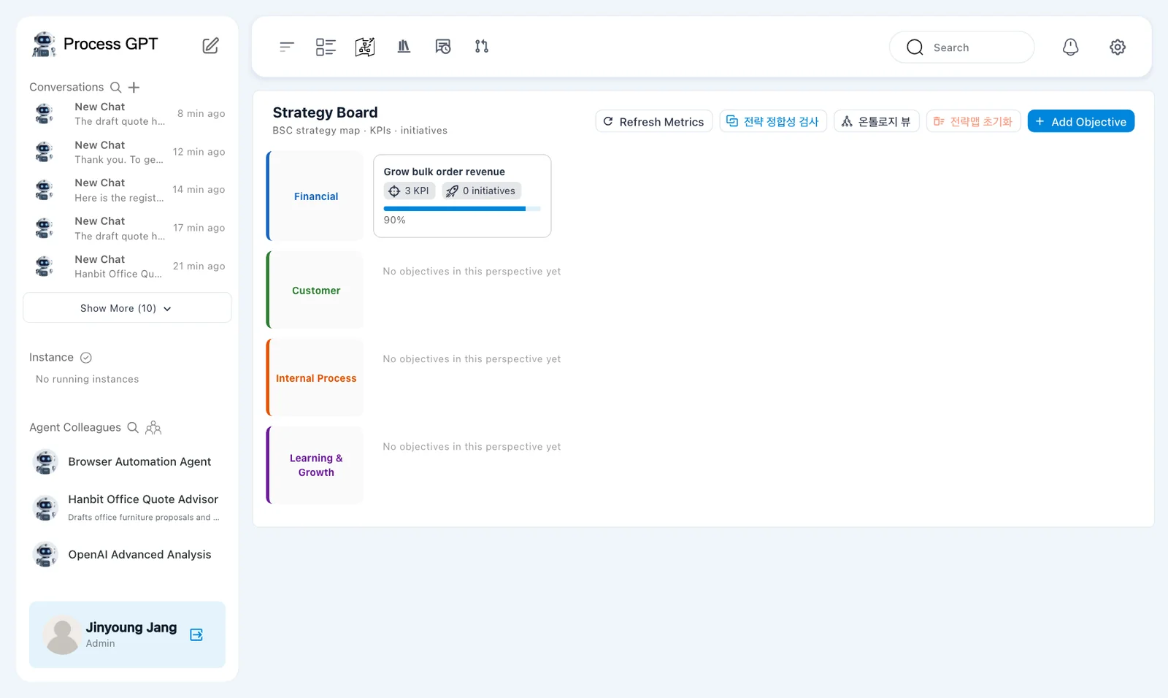The image size is (1168, 698).
Task: Open the 온톨로지 뷰 button
Action: click(877, 121)
